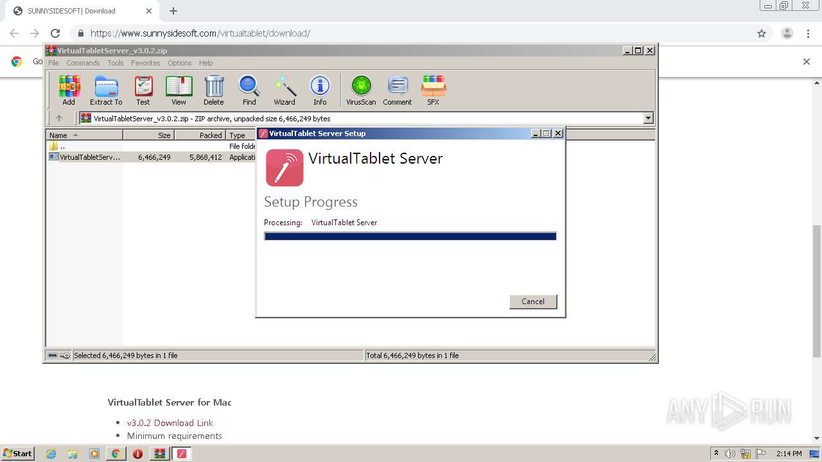The width and height of the screenshot is (822, 462).
Task: Open the volume tray icon
Action: (x=730, y=454)
